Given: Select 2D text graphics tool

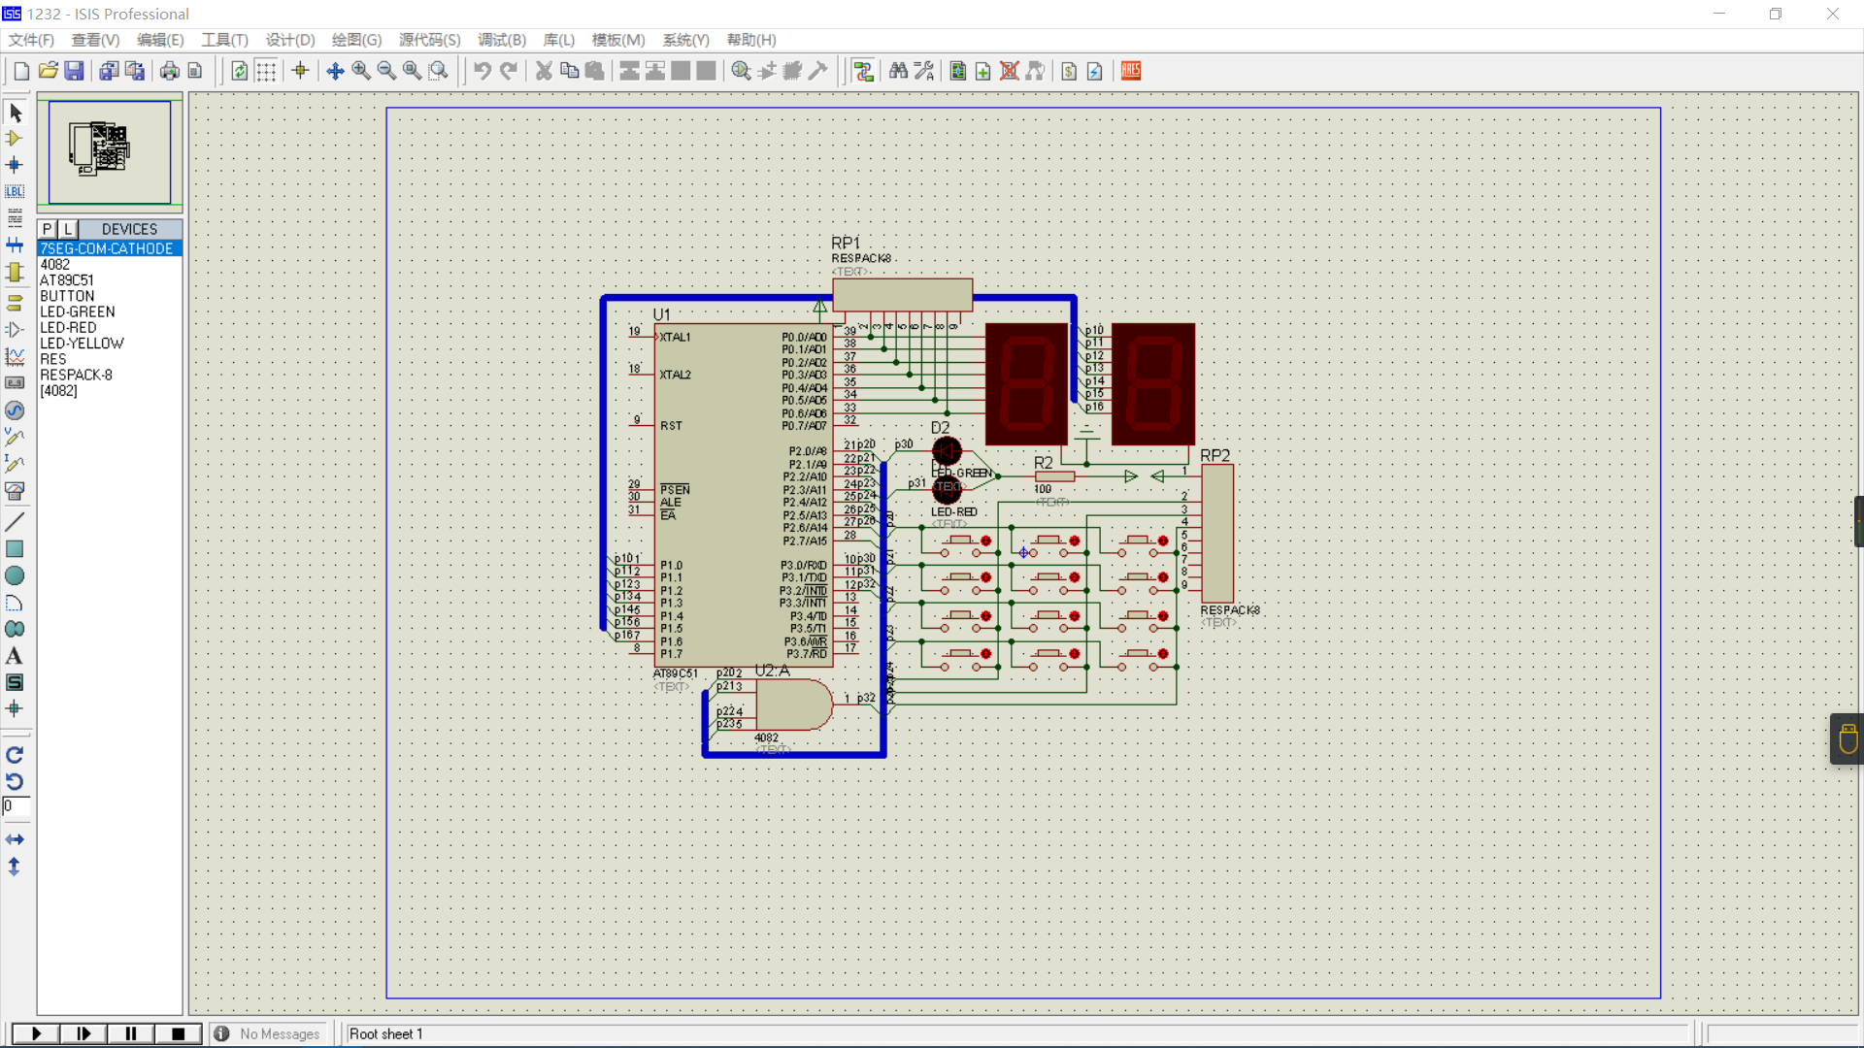Looking at the screenshot, I should 15,656.
